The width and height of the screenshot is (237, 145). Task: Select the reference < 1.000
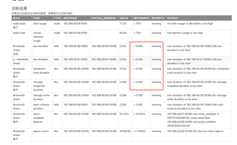(138, 105)
